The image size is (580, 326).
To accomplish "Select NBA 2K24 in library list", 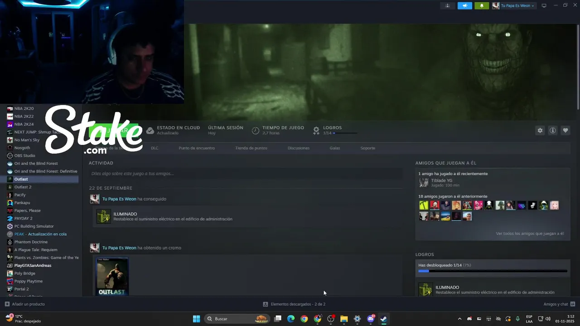I will (24, 124).
